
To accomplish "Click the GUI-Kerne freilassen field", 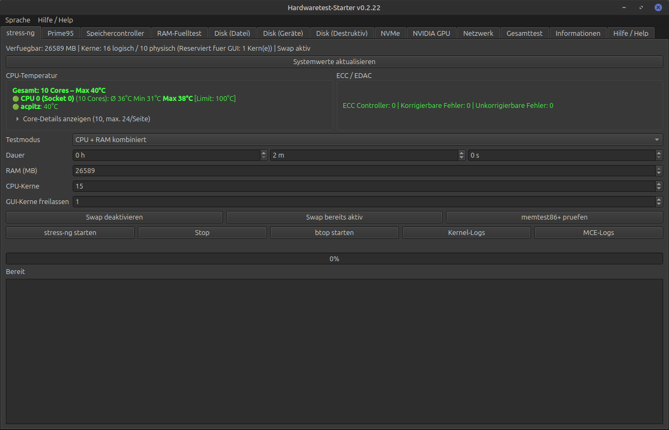I will (364, 202).
